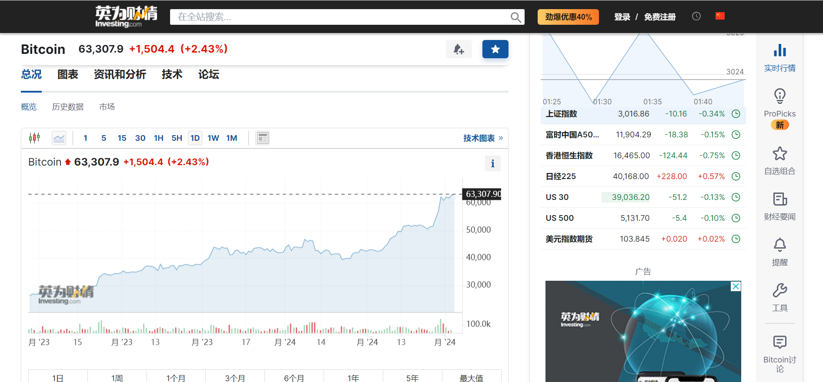Open the China flag language selector
Screen dimensions: 823x382
coord(720,16)
